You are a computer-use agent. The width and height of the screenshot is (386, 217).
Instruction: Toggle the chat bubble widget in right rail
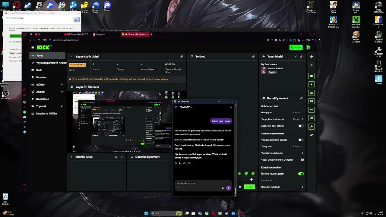(312, 101)
